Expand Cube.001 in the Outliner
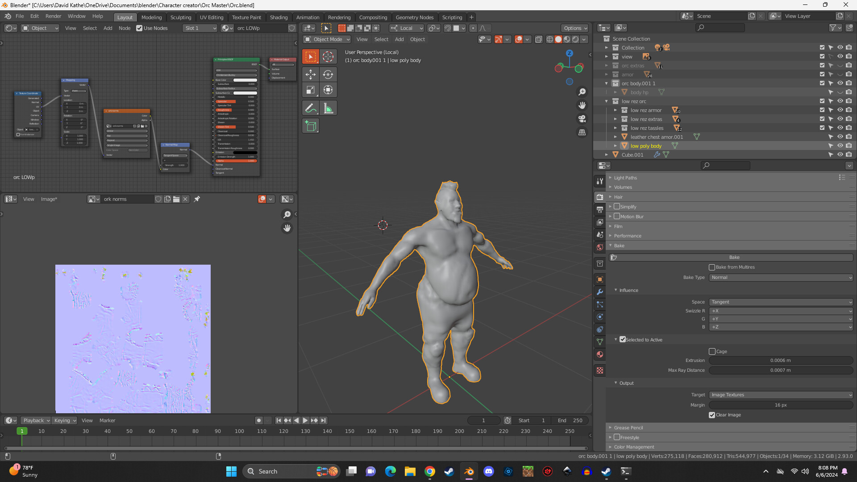Viewport: 857px width, 482px height. 606,154
